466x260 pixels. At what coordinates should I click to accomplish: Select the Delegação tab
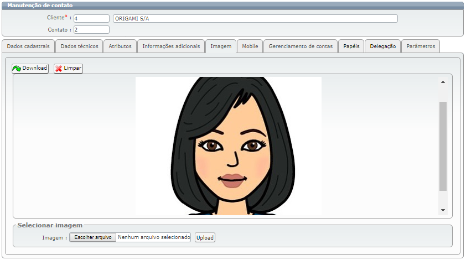(x=383, y=46)
